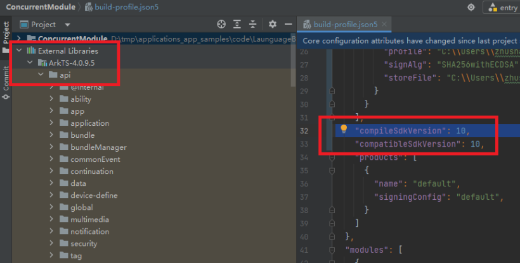Click the External Libraries bar-chart icon
The height and width of the screenshot is (263, 520).
[x=31, y=51]
